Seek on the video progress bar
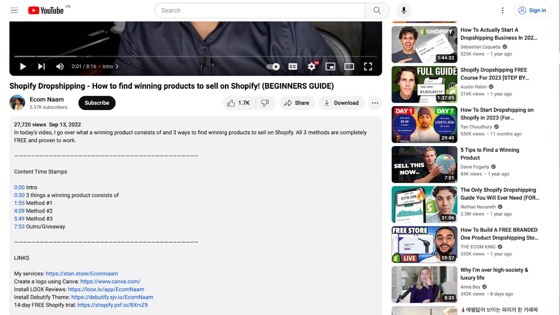Viewport: 560px width, 315px height. (196, 56)
